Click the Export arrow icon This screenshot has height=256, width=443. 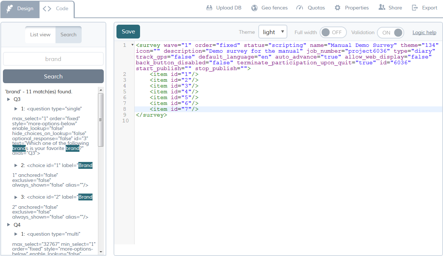(x=415, y=8)
